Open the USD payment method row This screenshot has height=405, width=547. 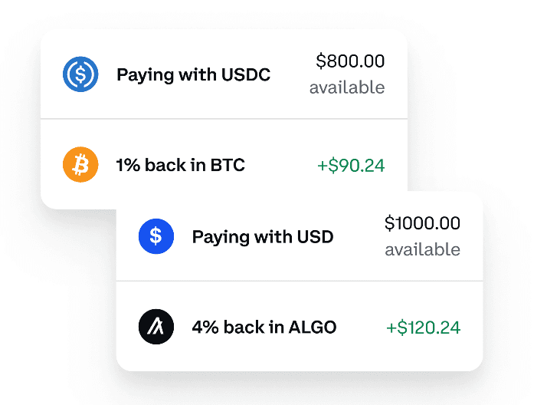(x=300, y=236)
